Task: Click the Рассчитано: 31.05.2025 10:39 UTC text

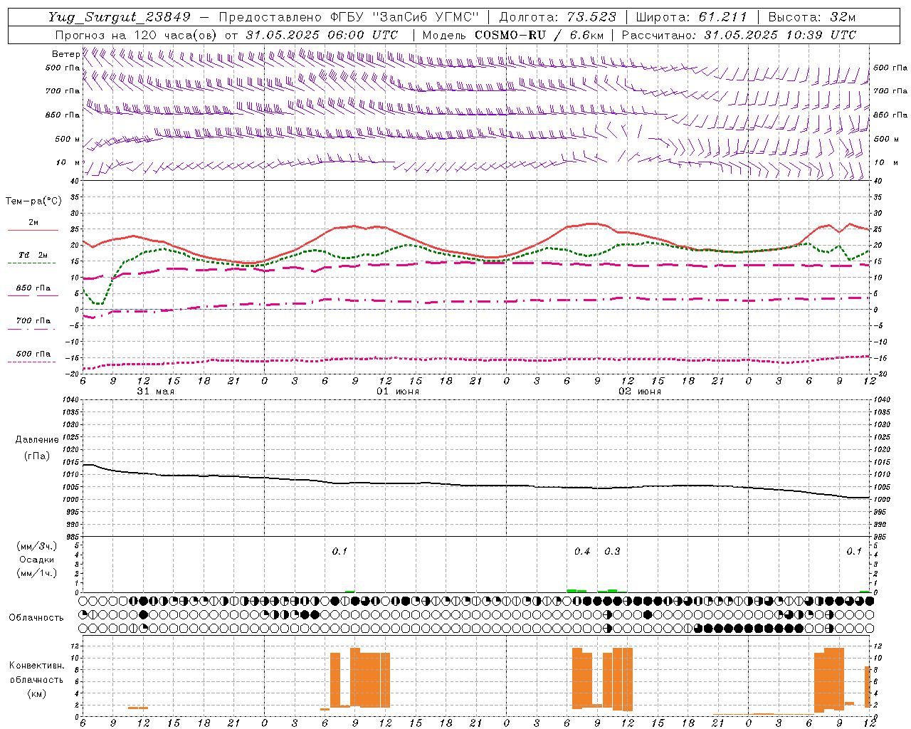Action: 739,35
